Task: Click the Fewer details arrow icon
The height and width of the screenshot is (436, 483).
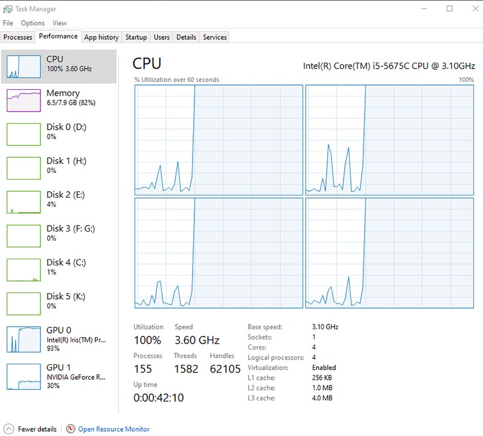Action: [x=8, y=429]
